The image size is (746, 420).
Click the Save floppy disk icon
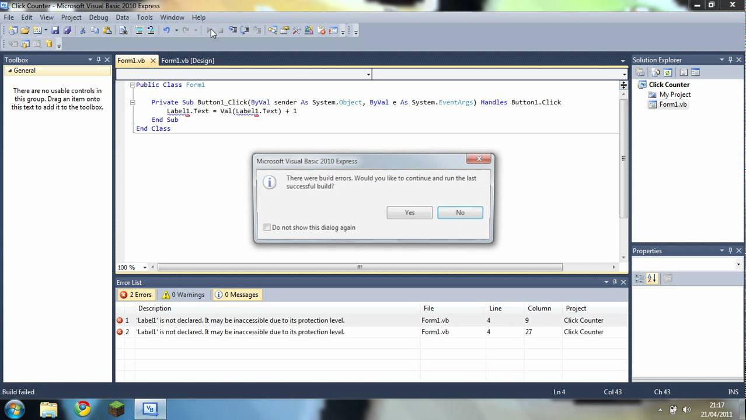(55, 30)
